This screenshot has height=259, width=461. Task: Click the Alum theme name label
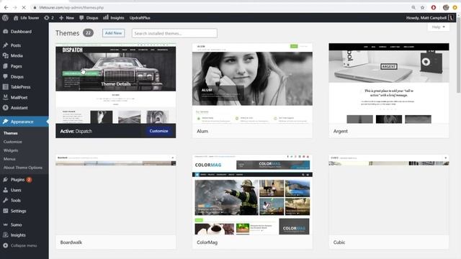202,131
